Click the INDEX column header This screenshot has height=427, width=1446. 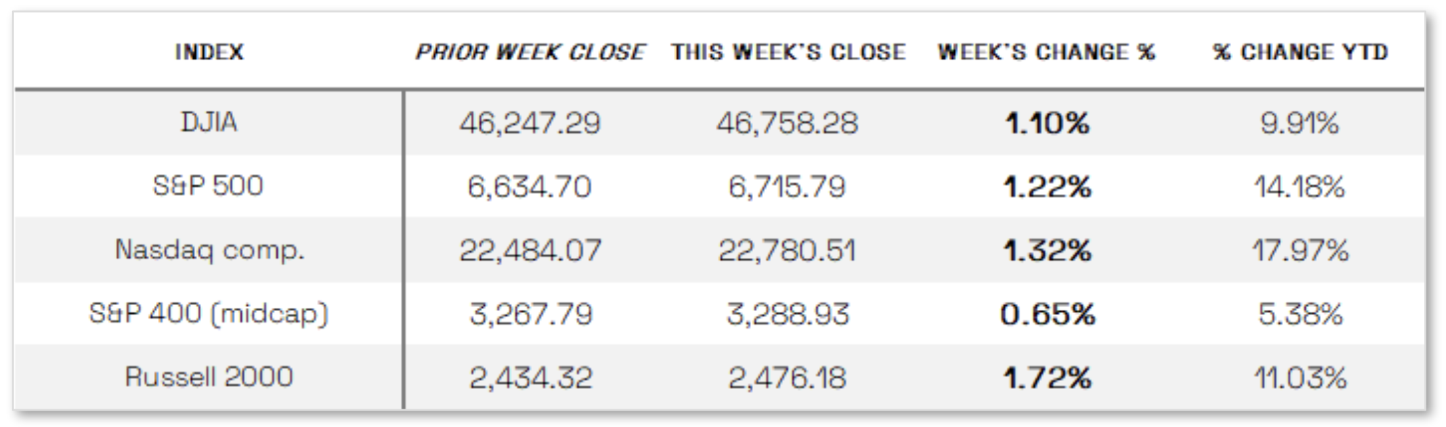point(209,52)
